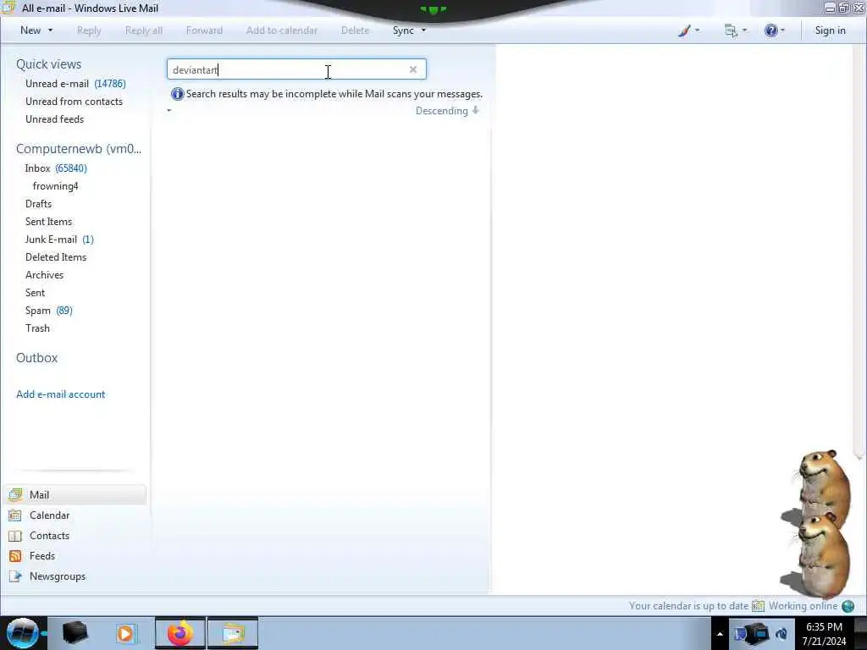Click the Sign in link
Image resolution: width=867 pixels, height=650 pixels.
pos(830,30)
